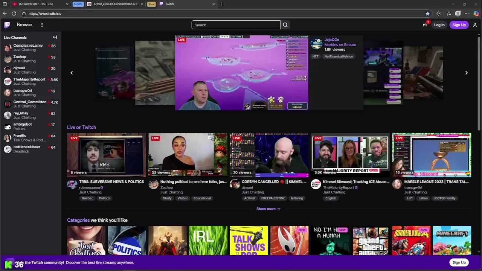Click Vtuber tag under Zachap stream

(x=183, y=198)
